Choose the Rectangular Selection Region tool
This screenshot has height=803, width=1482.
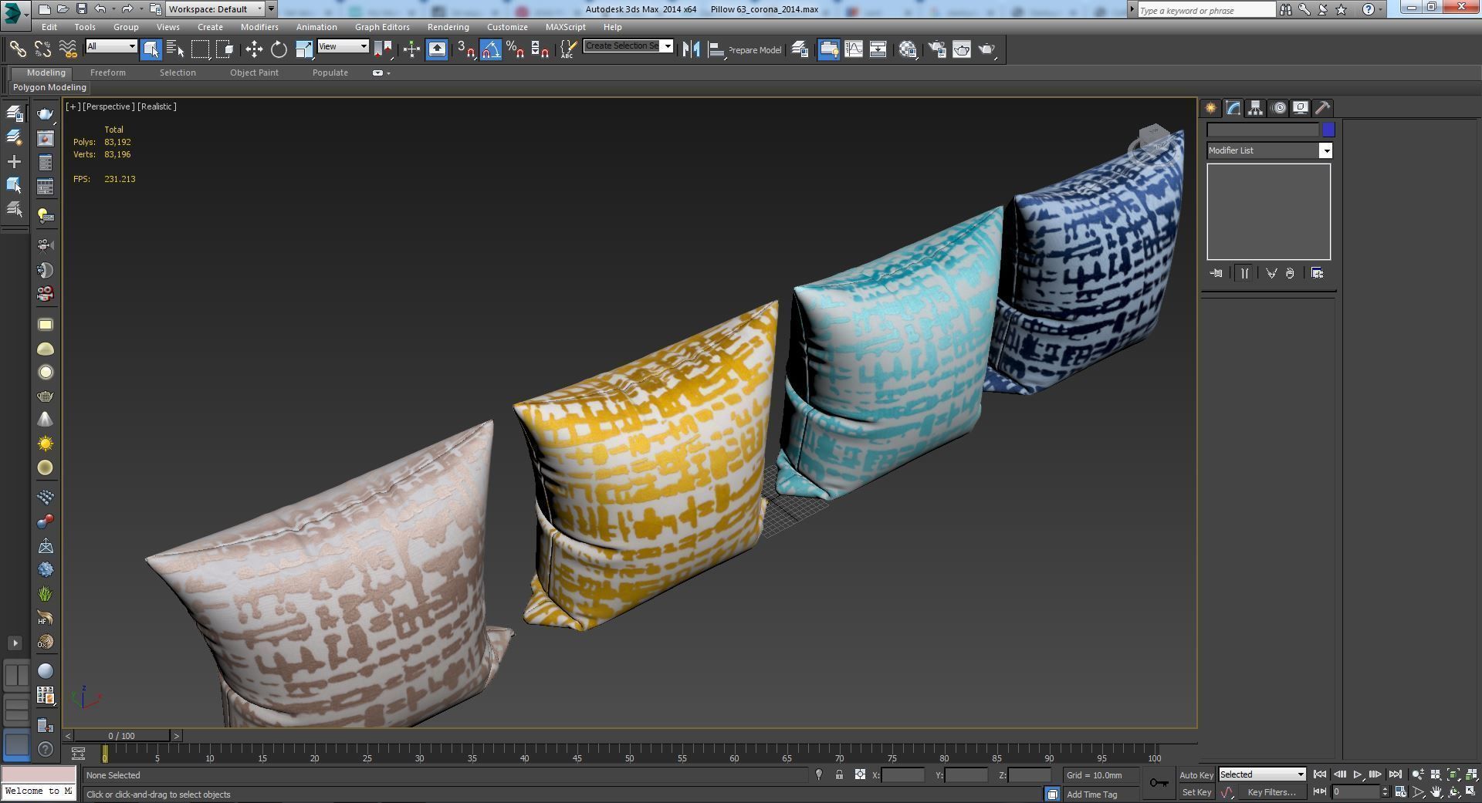200,49
